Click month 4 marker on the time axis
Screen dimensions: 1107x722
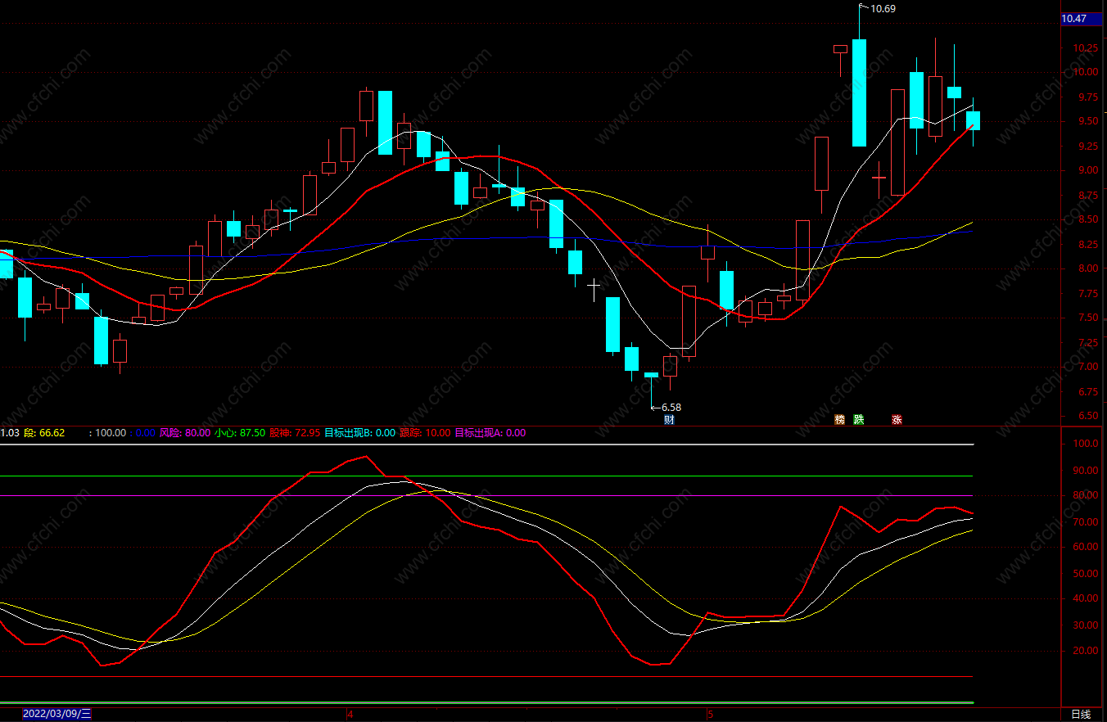pyautogui.click(x=350, y=715)
